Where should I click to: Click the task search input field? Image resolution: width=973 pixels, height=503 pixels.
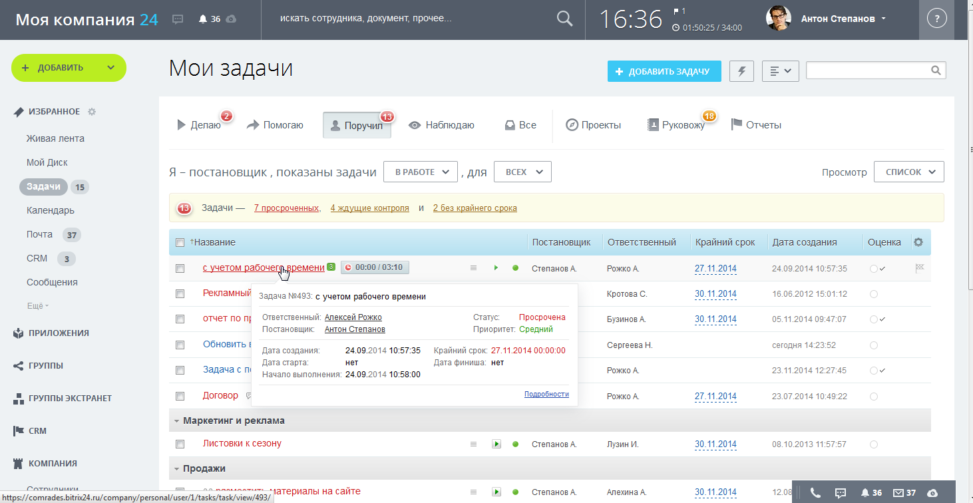pyautogui.click(x=867, y=71)
